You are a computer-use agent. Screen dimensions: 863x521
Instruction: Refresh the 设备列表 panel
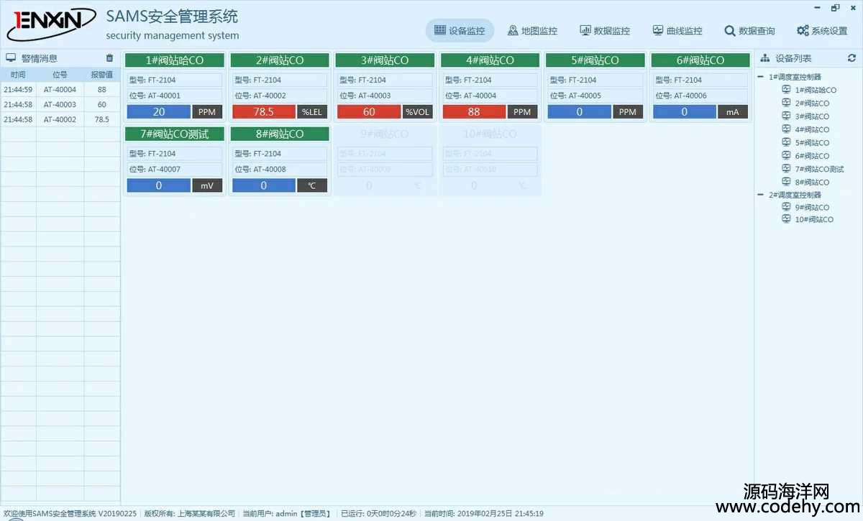coord(852,58)
